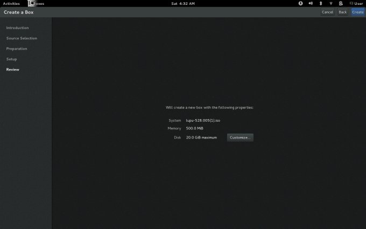
Task: Click the network connection icon
Action: (331, 3)
